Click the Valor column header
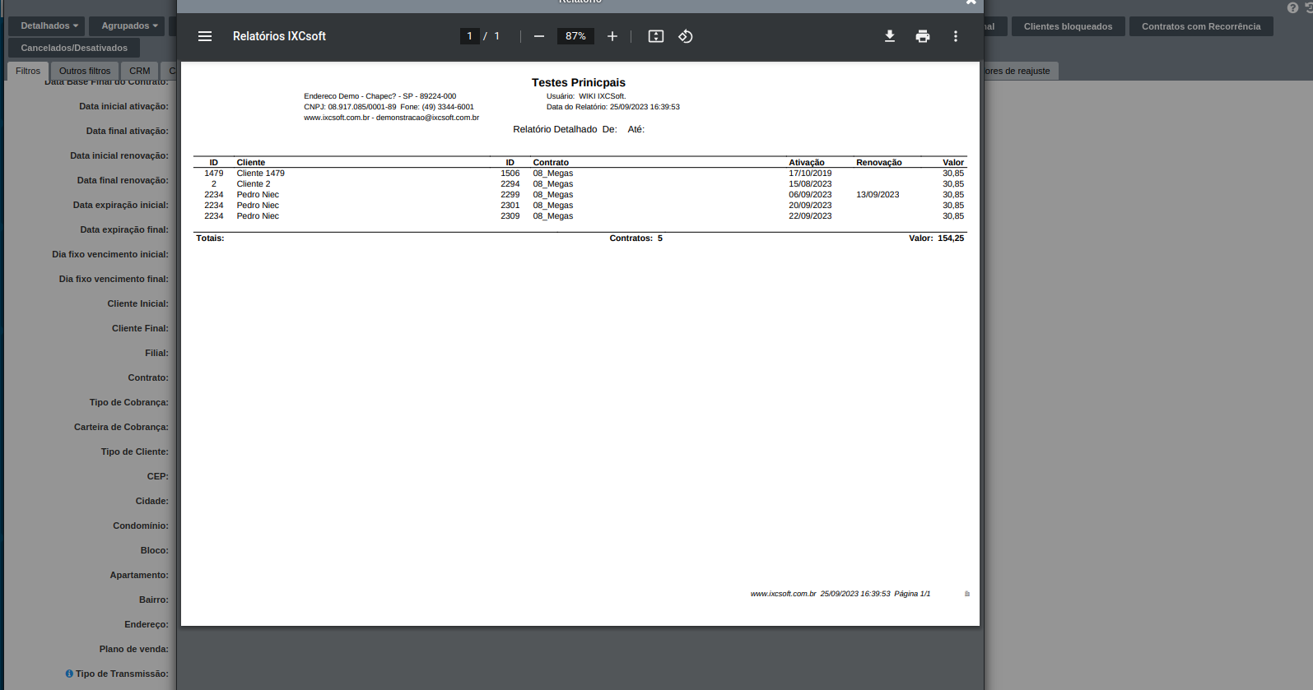The width and height of the screenshot is (1313, 690). point(953,163)
